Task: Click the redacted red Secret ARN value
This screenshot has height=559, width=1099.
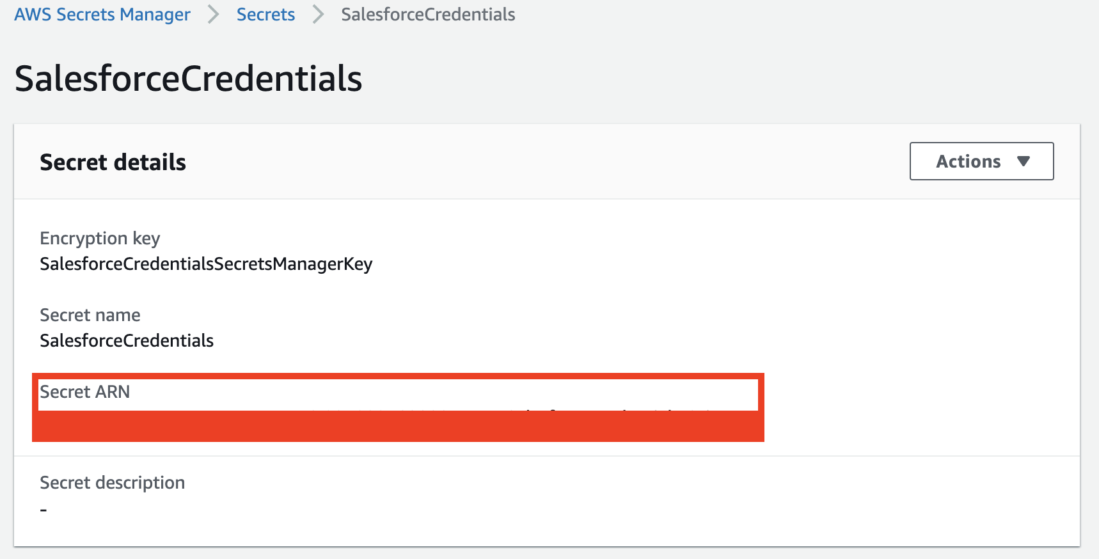Action: (398, 425)
